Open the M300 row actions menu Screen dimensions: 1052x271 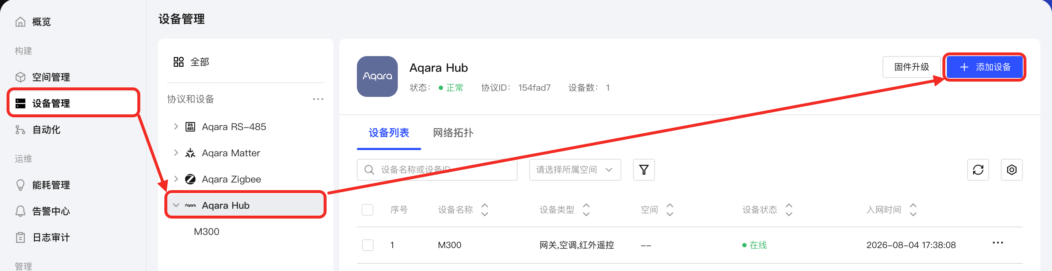tap(997, 243)
